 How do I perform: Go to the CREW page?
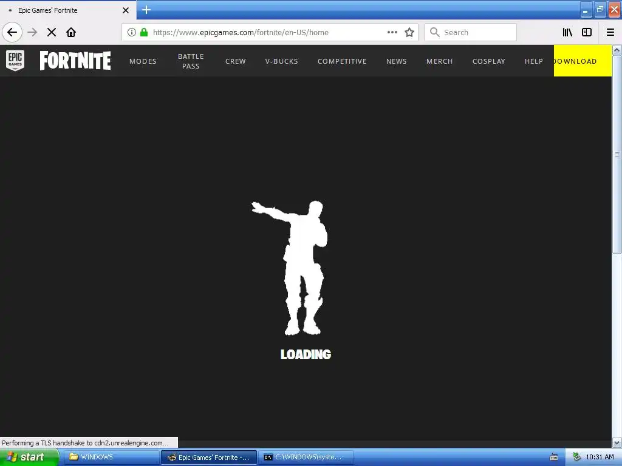click(x=236, y=61)
